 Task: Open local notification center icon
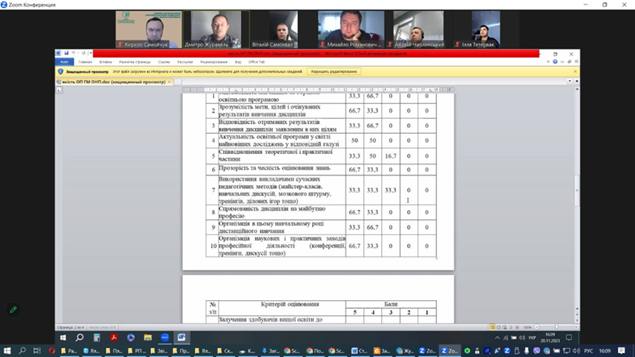[x=622, y=351]
